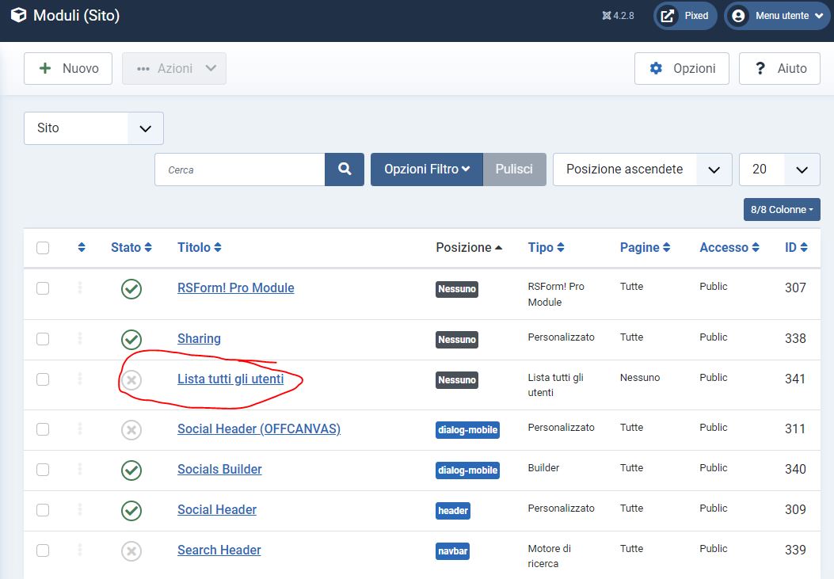
Task: Check the box for Social Header row
Action: click(x=43, y=510)
